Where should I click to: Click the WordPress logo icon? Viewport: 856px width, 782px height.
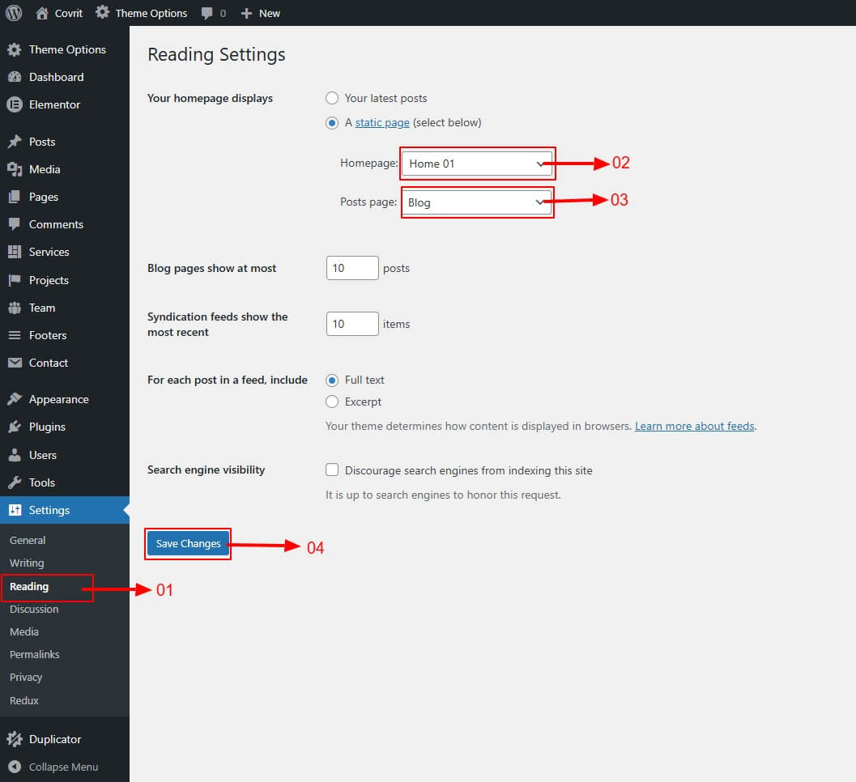tap(14, 13)
